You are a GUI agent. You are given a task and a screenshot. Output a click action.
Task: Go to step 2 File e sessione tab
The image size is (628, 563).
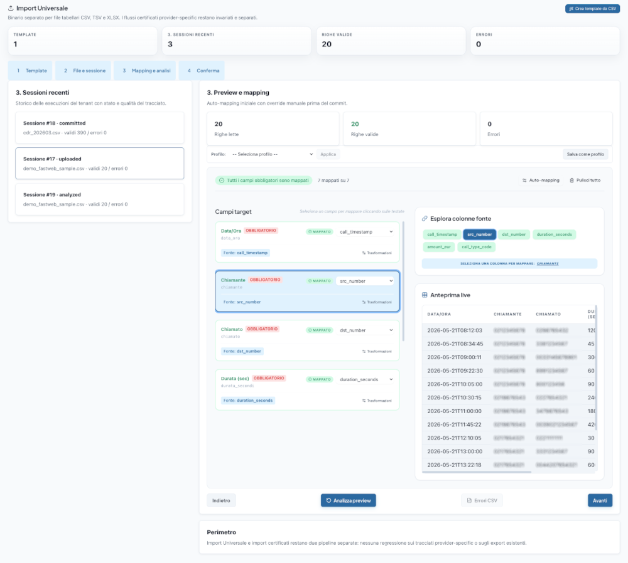click(84, 71)
